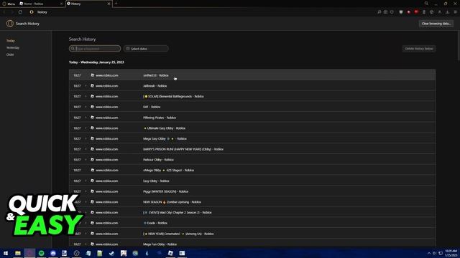Viewport: 460px width, 258px height.
Task: Click the Opera logo beside Search History header
Action: (10, 24)
